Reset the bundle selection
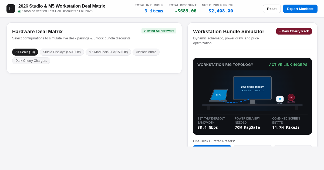 click(272, 9)
